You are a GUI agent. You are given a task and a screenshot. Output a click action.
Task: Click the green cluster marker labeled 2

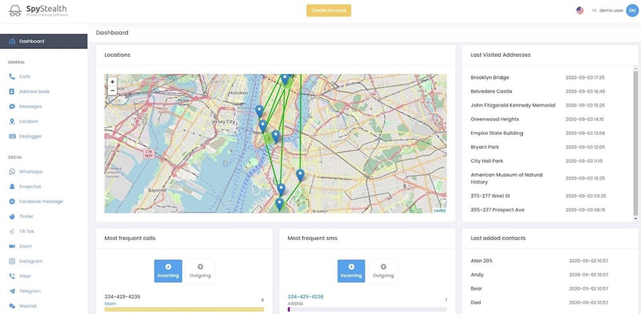click(269, 139)
